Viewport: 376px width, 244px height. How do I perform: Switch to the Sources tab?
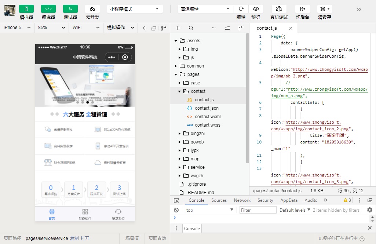pos(219,200)
